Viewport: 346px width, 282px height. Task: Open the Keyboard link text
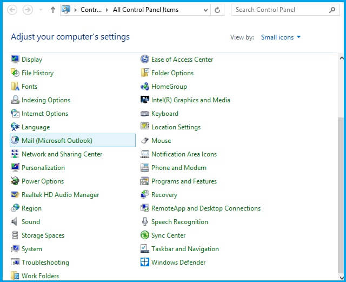[164, 114]
